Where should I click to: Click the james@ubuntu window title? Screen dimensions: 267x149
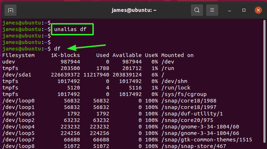point(134,10)
